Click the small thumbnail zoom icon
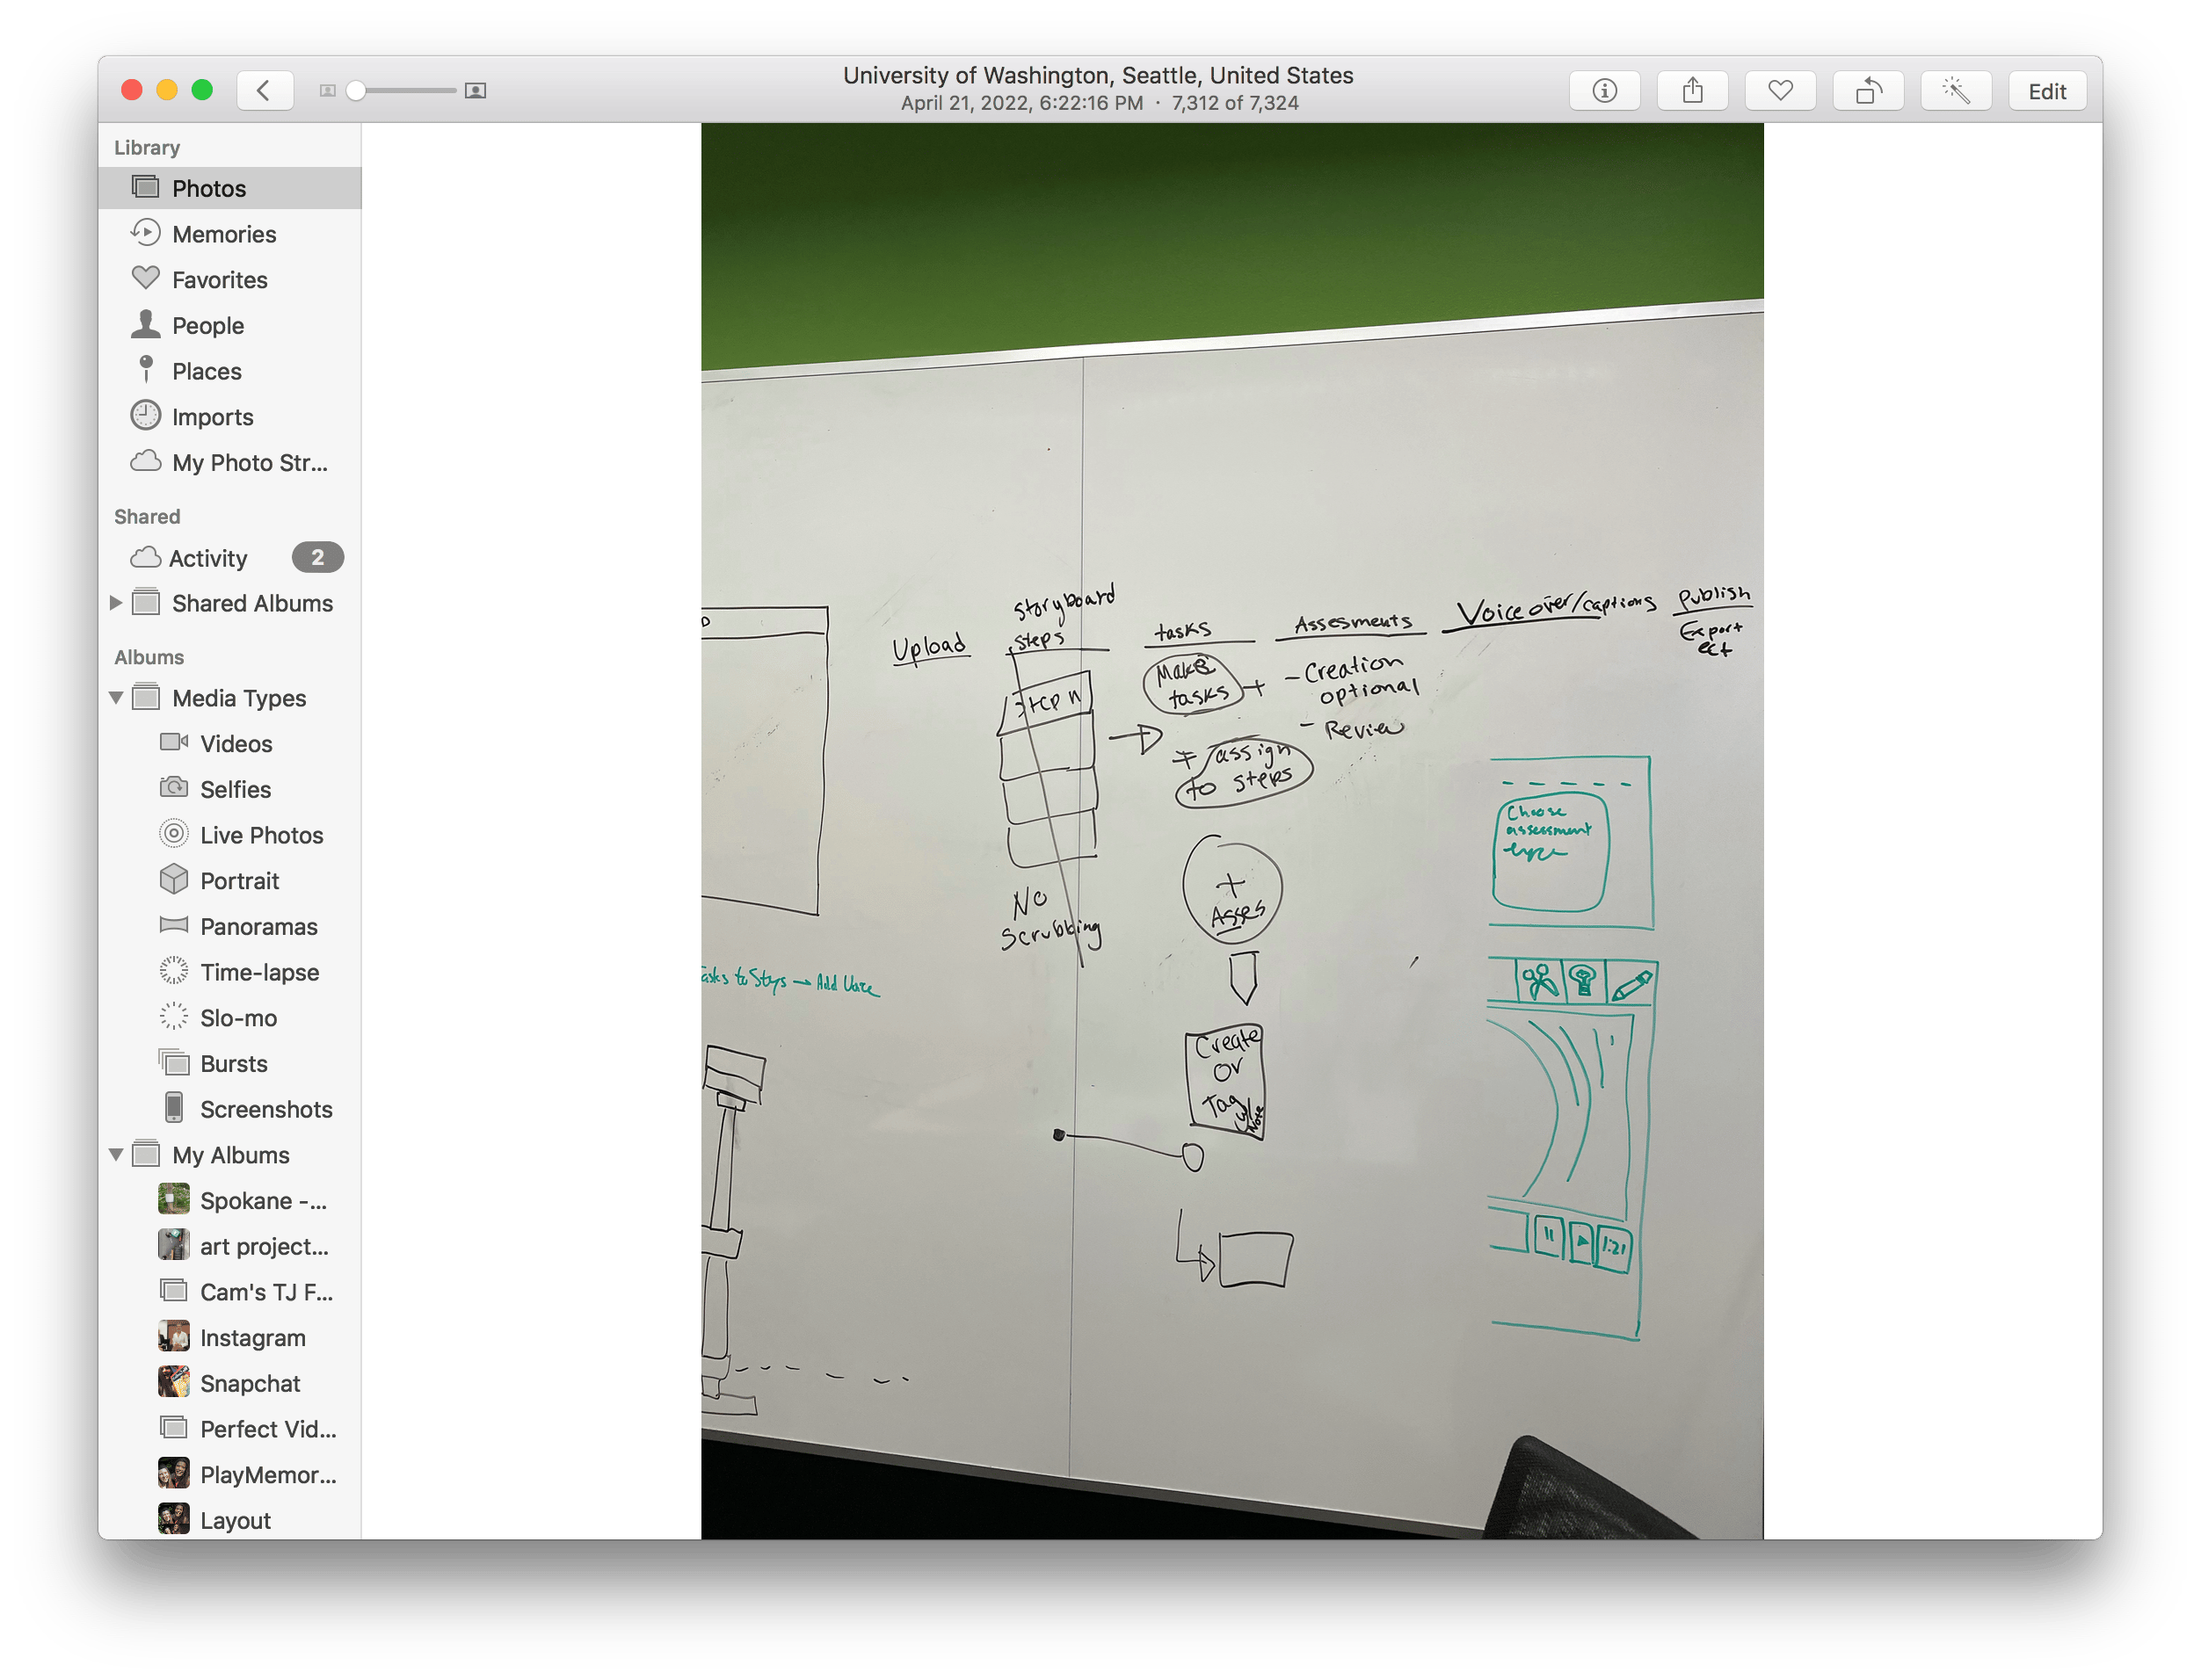The image size is (2201, 1680). pos(327,91)
